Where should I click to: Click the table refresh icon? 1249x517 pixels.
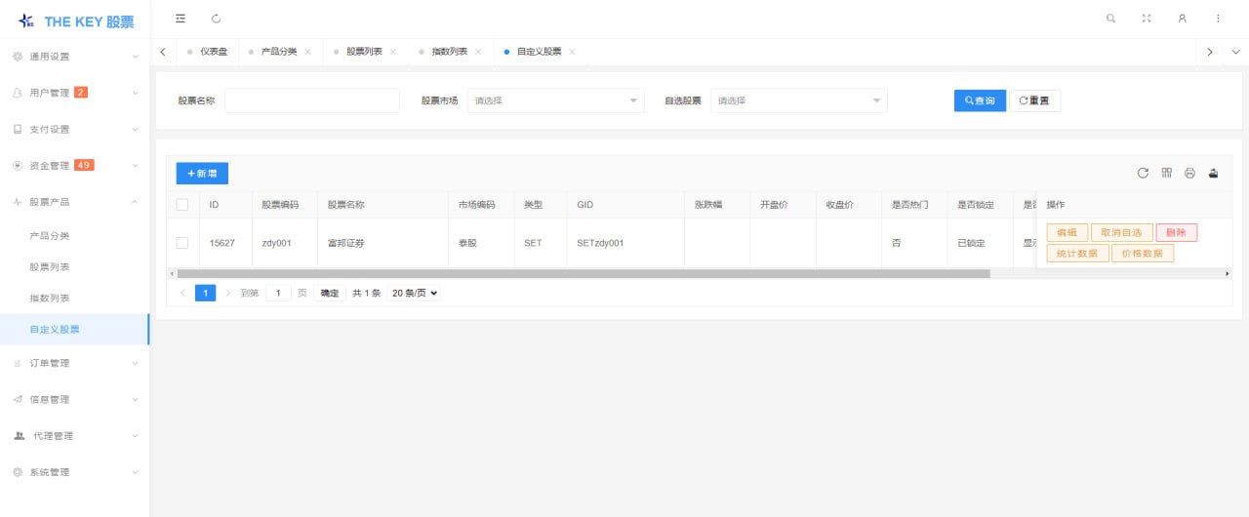[1143, 174]
